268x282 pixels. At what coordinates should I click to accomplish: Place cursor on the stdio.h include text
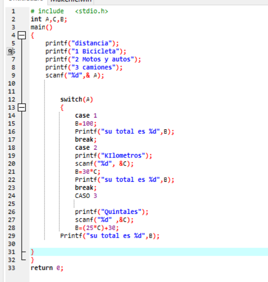coord(92,11)
